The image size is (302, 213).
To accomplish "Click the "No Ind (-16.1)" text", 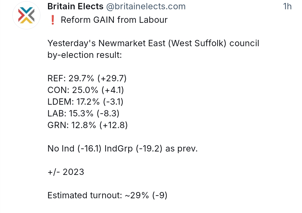I will tap(75, 148).
